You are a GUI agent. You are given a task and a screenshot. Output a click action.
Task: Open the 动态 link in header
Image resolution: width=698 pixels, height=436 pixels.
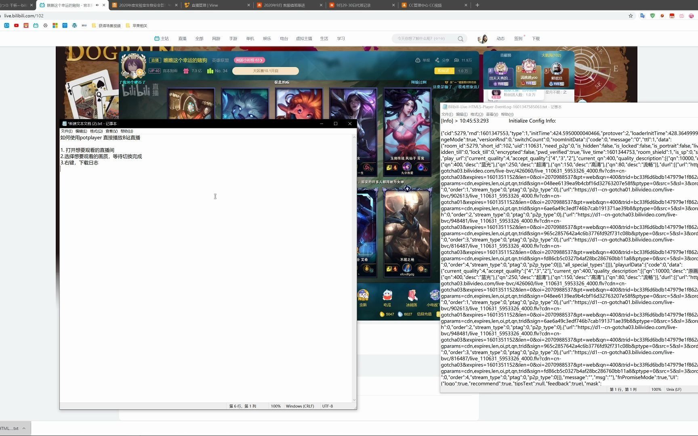500,39
